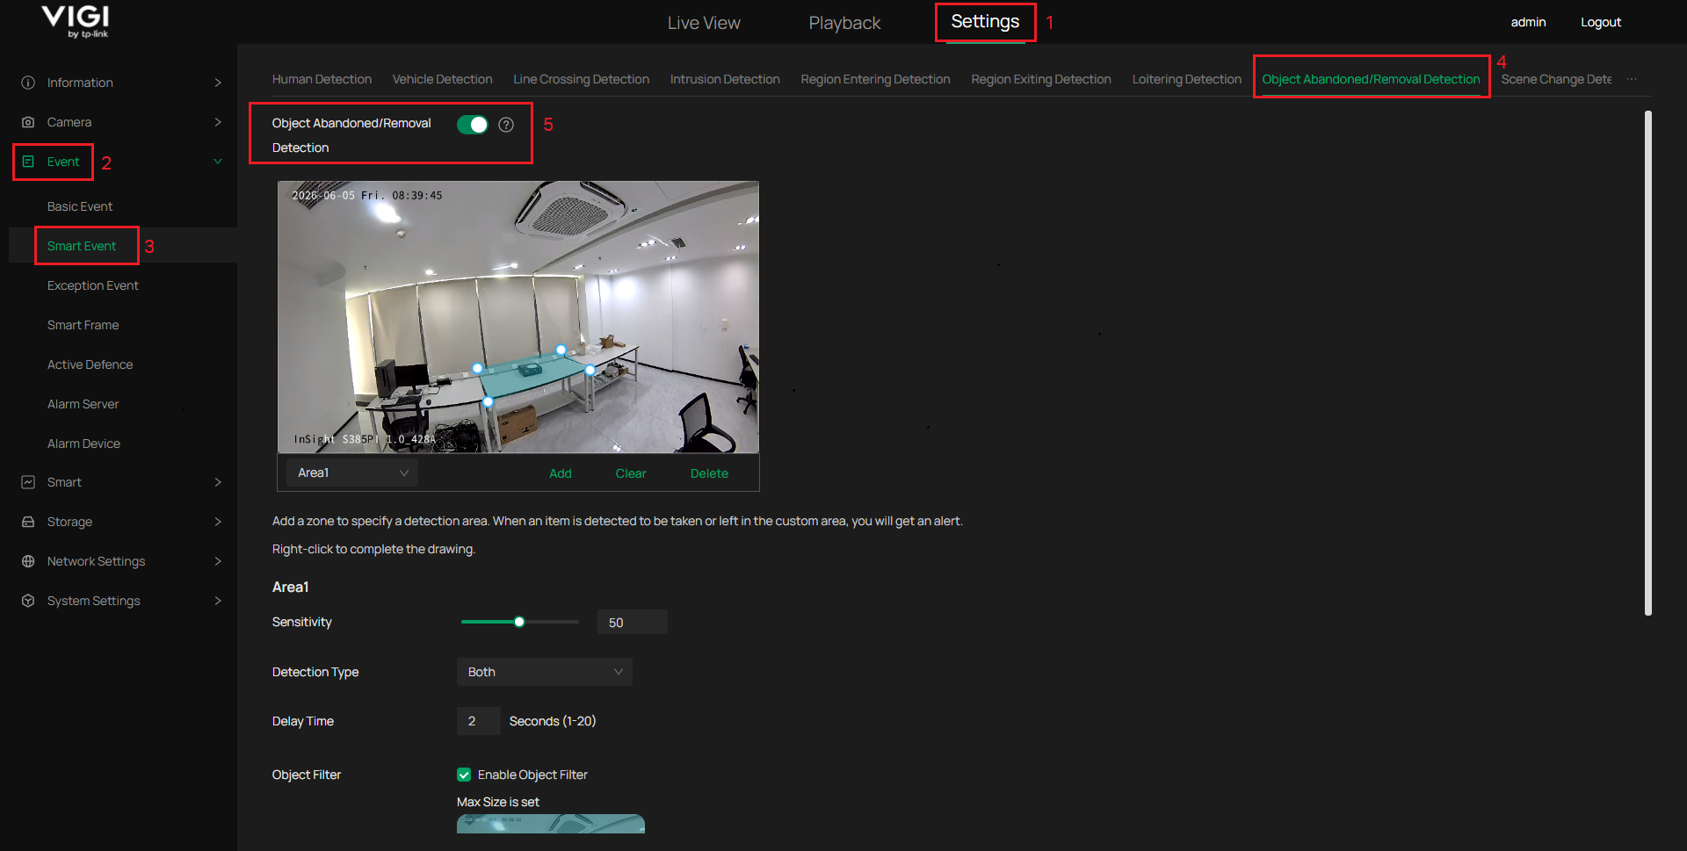1687x851 pixels.
Task: Open Line Crossing Detection tab
Action: (581, 79)
